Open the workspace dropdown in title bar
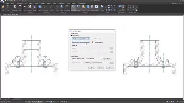Screen dimensions: 184x103 [x=29, y=1]
